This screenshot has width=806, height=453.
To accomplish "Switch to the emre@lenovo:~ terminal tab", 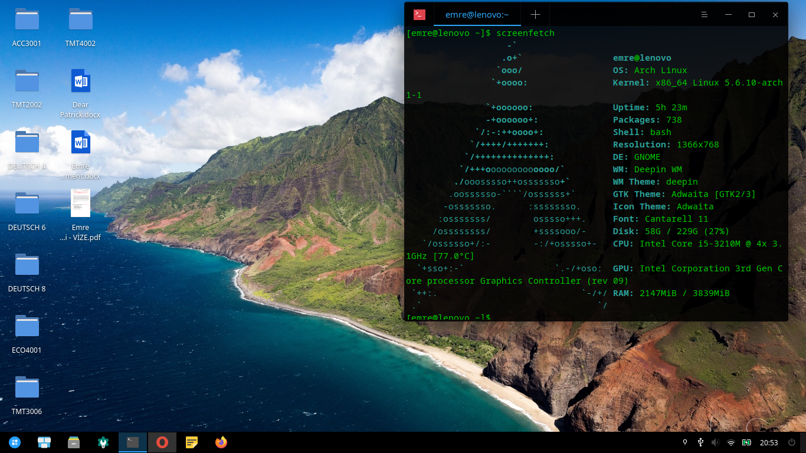I will point(477,15).
